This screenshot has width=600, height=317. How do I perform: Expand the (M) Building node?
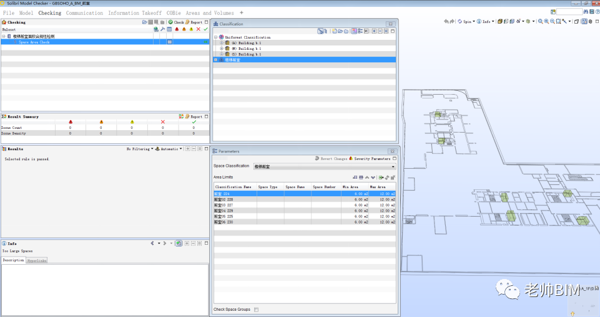[x=221, y=49]
